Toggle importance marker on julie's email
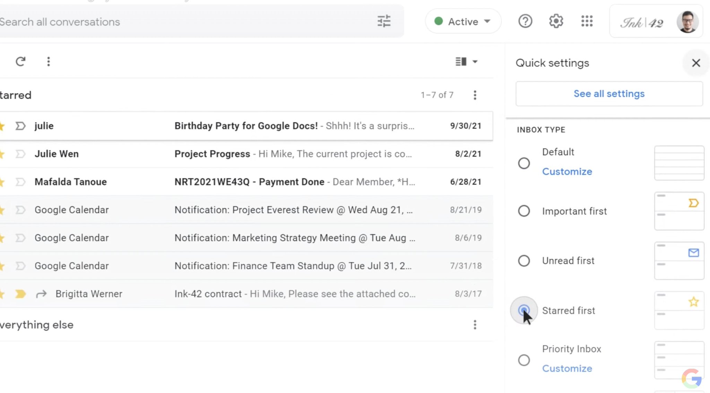 (20, 126)
